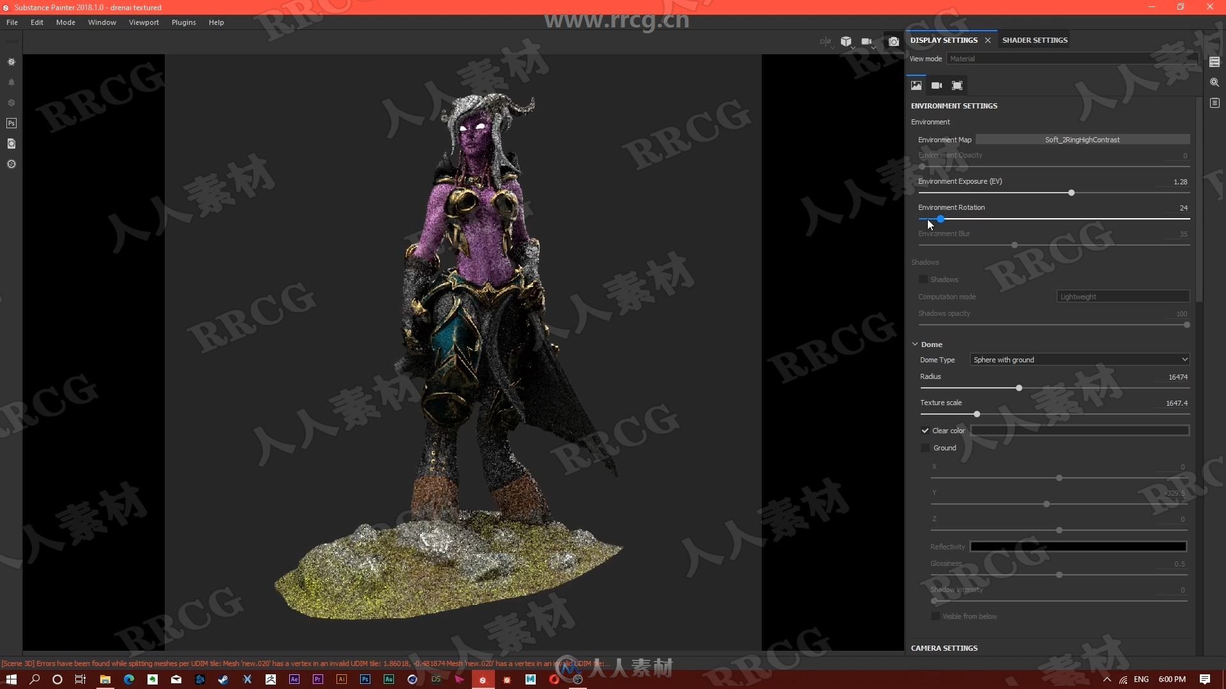1226x689 pixels.
Task: Collapse the Dome section
Action: click(915, 344)
